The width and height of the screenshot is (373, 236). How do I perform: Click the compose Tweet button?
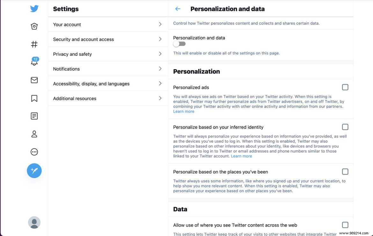pyautogui.click(x=34, y=171)
